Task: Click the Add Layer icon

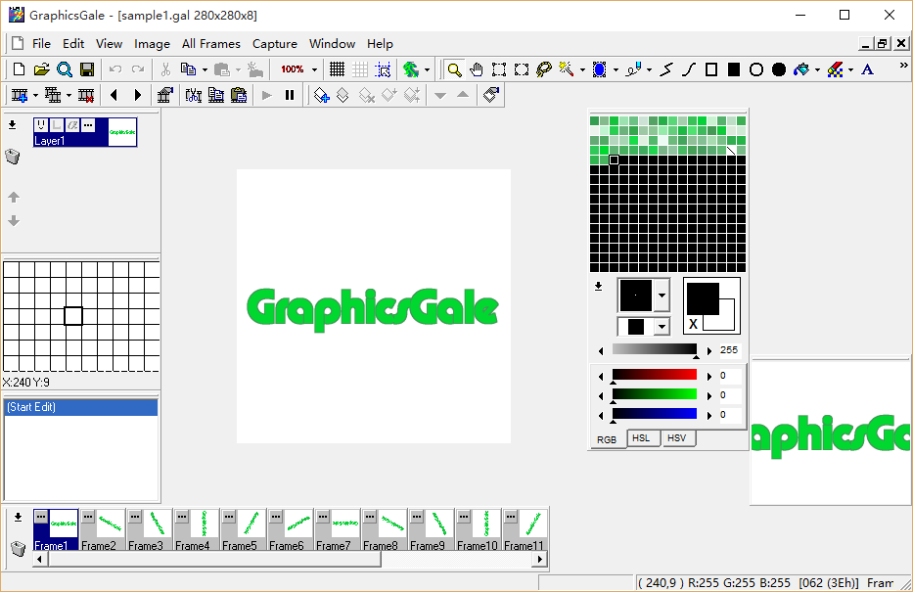Action: [321, 95]
